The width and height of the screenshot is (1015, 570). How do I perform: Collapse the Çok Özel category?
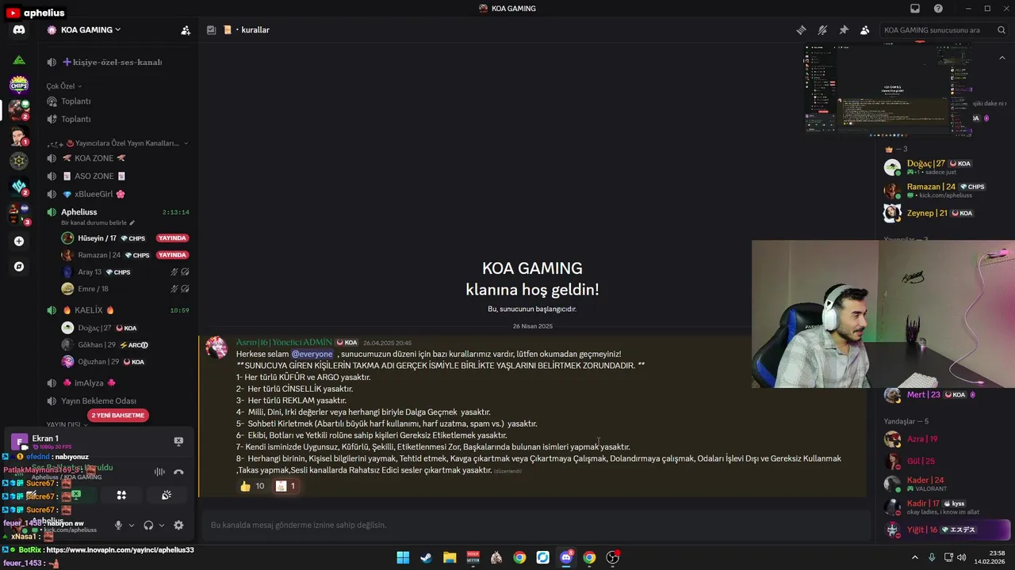(64, 85)
